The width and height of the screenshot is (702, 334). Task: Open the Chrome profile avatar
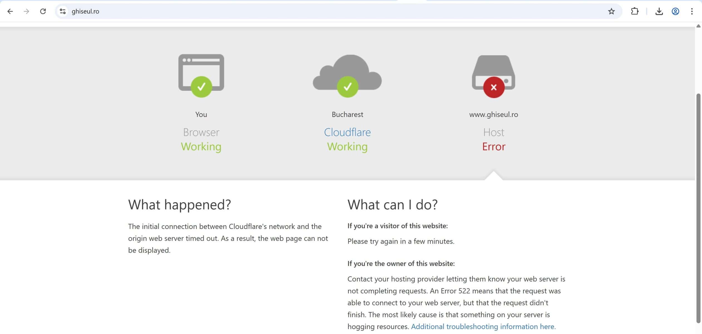pos(675,11)
